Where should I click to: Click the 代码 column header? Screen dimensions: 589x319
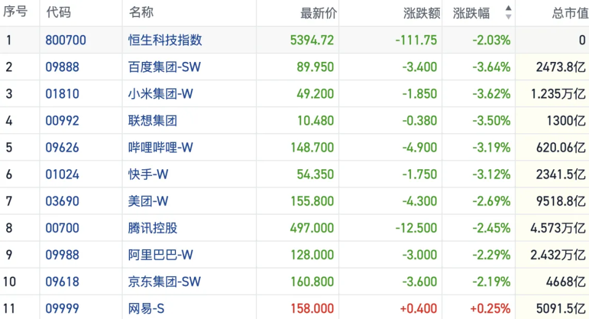tap(59, 12)
